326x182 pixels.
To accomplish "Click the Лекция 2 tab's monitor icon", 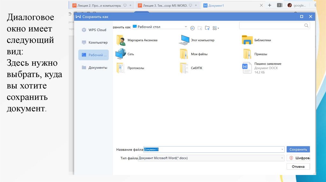I will click(x=125, y=5).
